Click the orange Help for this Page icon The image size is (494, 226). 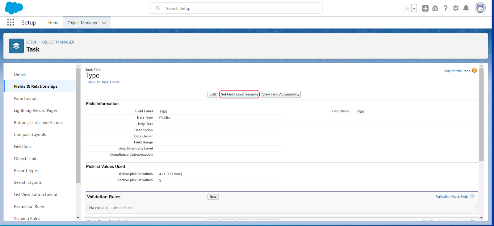[474, 70]
